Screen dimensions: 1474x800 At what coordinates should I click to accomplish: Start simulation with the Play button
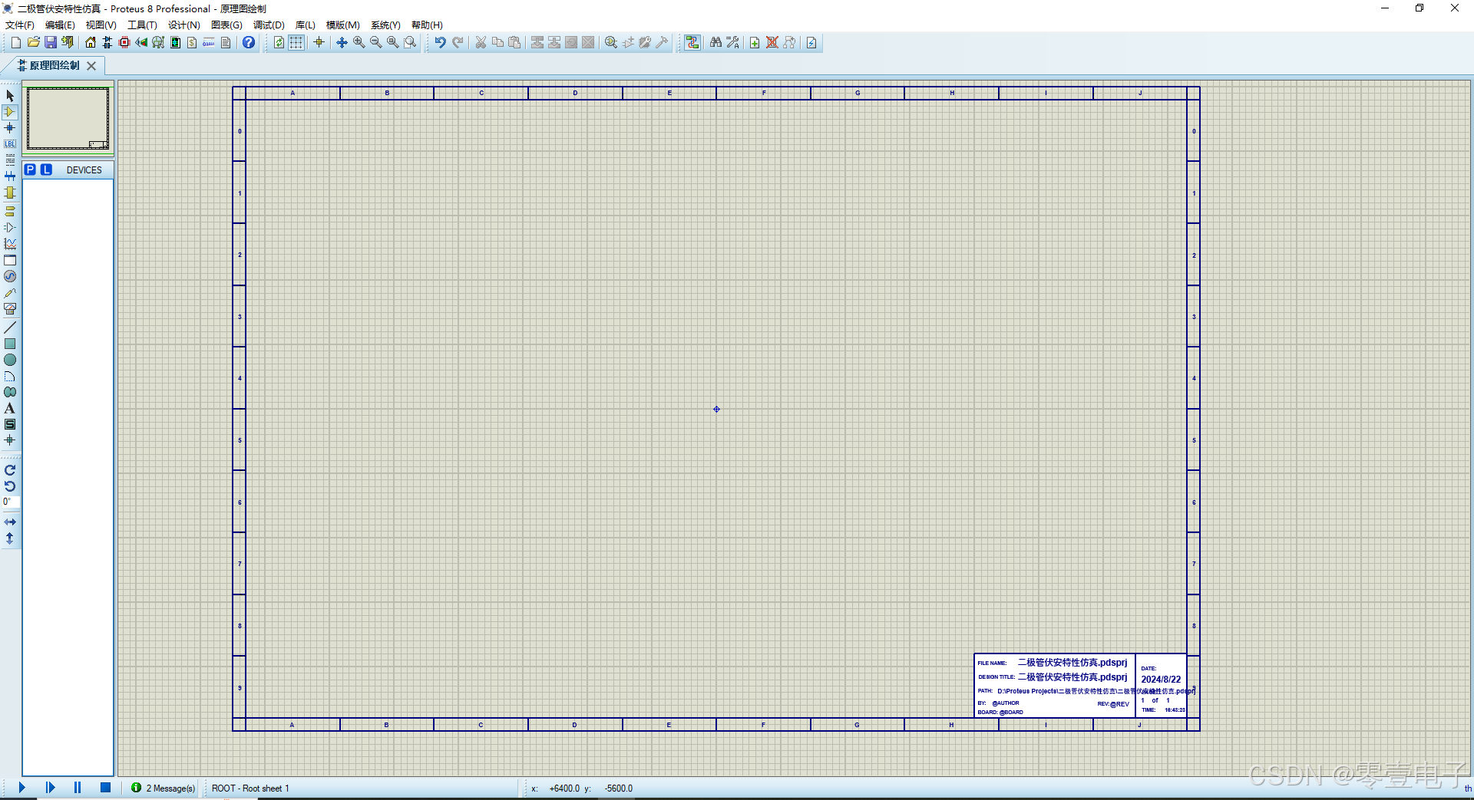pos(21,788)
